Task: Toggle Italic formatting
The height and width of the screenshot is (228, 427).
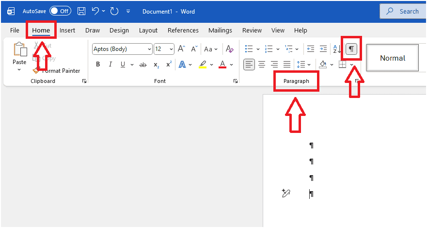Action: [111, 65]
